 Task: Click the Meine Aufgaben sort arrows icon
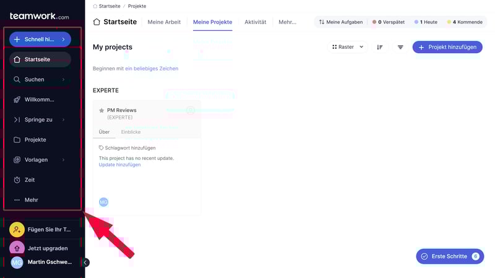click(321, 22)
